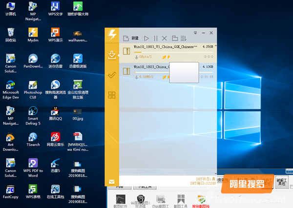
Task: Select the FastCopy desktop shortcut
Action: 10,191
